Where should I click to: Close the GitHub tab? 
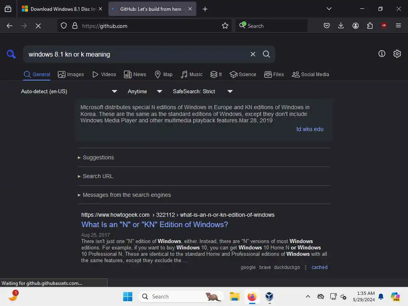pos(190,9)
